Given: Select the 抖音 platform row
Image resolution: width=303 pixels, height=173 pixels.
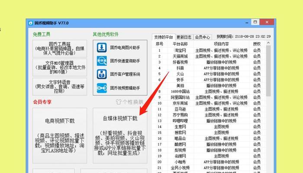Looking at the screenshot, I should pos(209,68).
